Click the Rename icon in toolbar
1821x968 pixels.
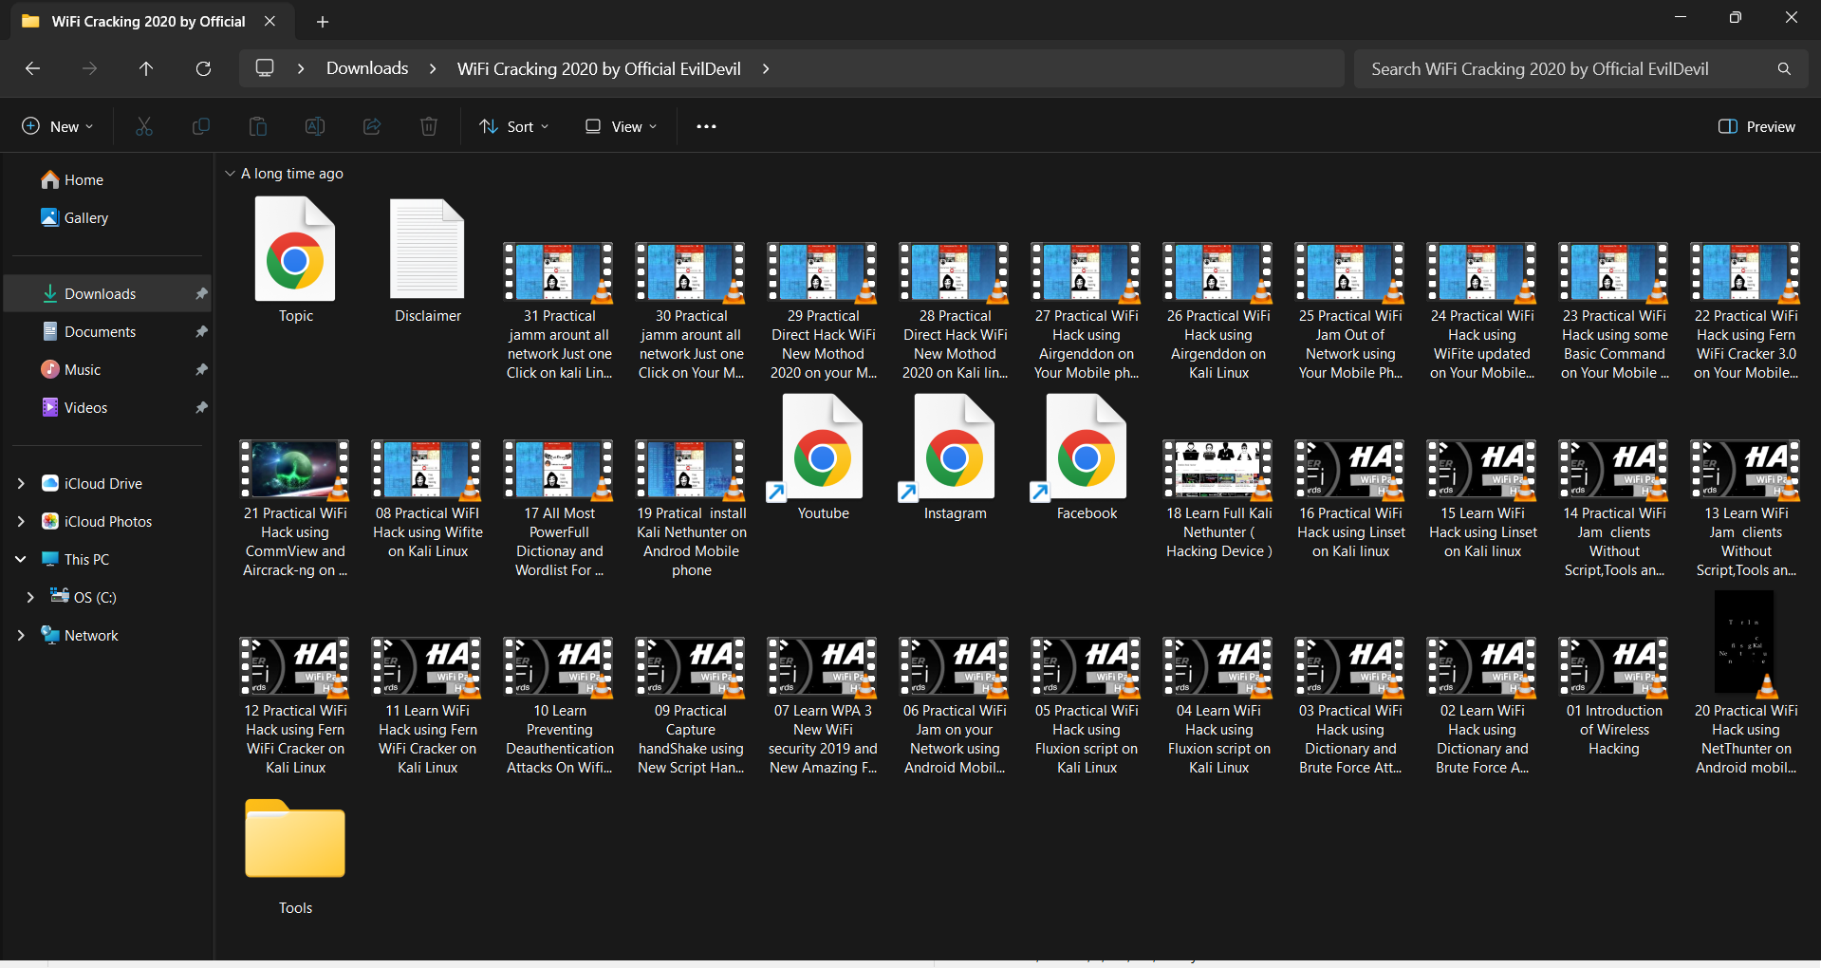[315, 126]
